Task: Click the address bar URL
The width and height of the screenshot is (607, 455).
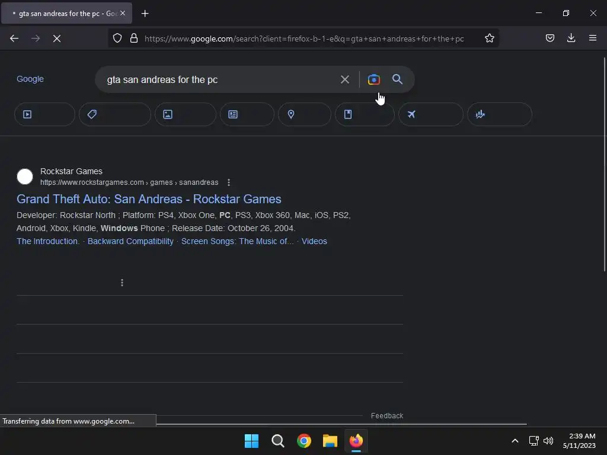Action: point(304,39)
